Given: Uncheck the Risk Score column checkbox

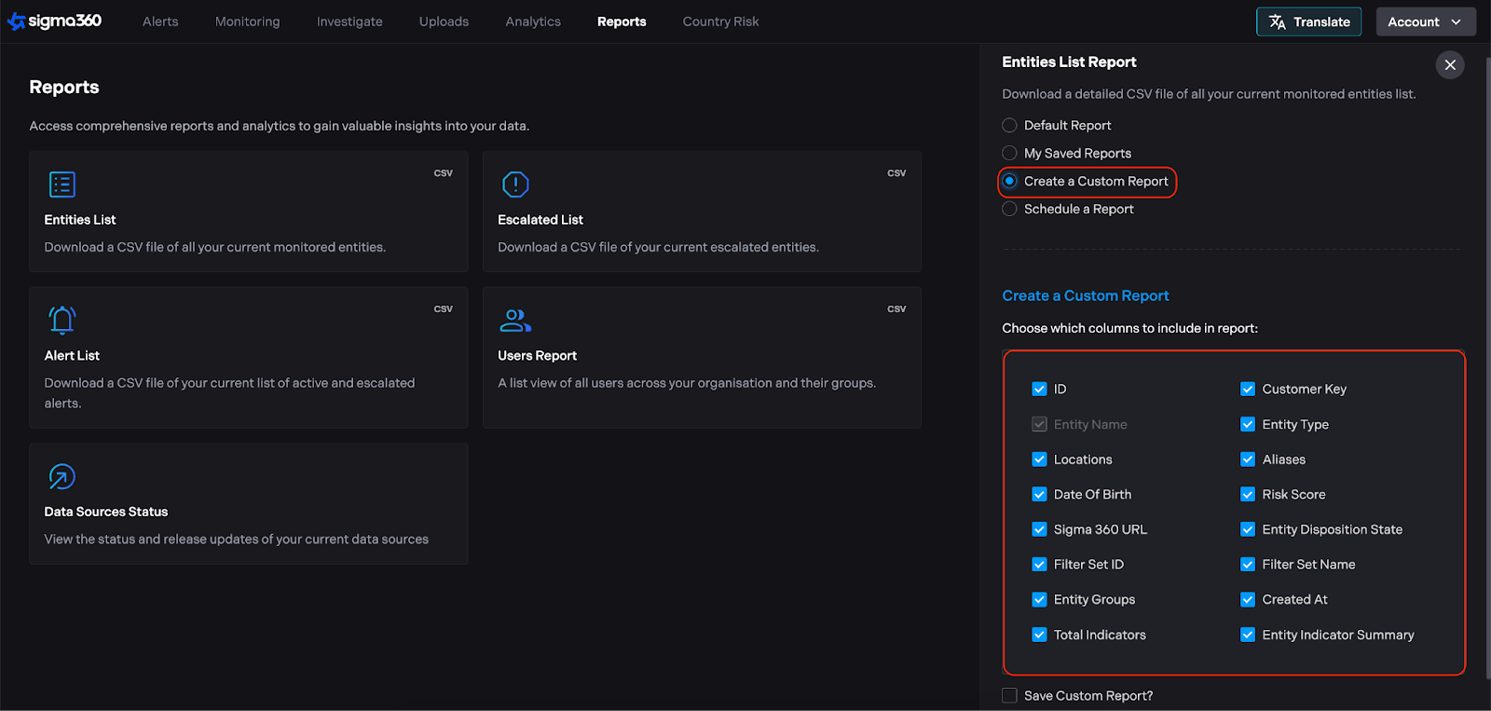Looking at the screenshot, I should tap(1248, 495).
